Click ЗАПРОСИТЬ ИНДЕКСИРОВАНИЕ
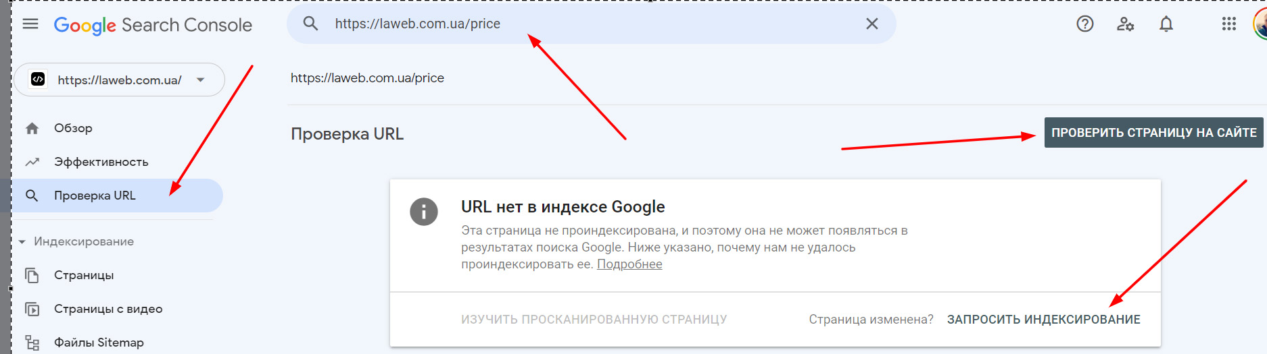 [1043, 320]
